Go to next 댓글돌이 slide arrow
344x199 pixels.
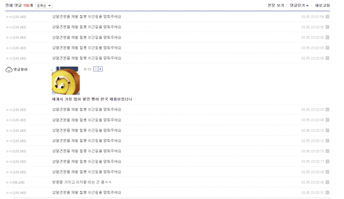[100, 69]
